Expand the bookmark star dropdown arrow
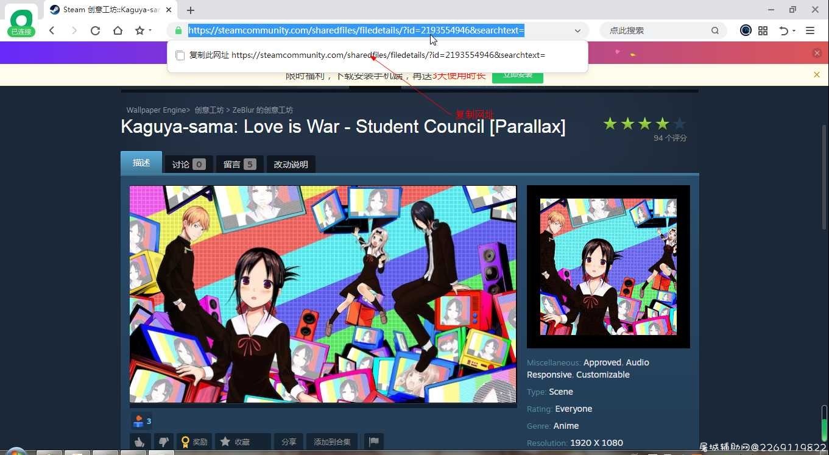829x455 pixels. click(150, 30)
